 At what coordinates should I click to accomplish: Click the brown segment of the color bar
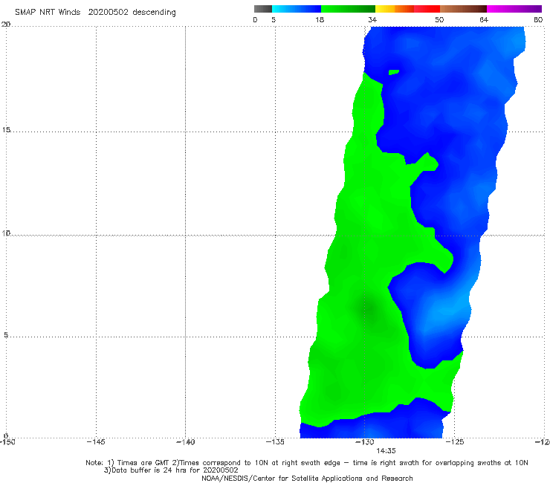click(x=463, y=9)
